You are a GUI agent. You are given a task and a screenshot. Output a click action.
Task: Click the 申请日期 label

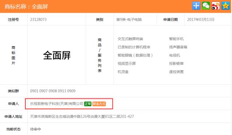(170, 20)
